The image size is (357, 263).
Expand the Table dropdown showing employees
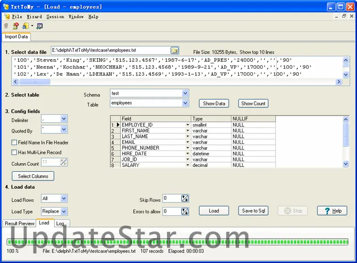point(185,103)
